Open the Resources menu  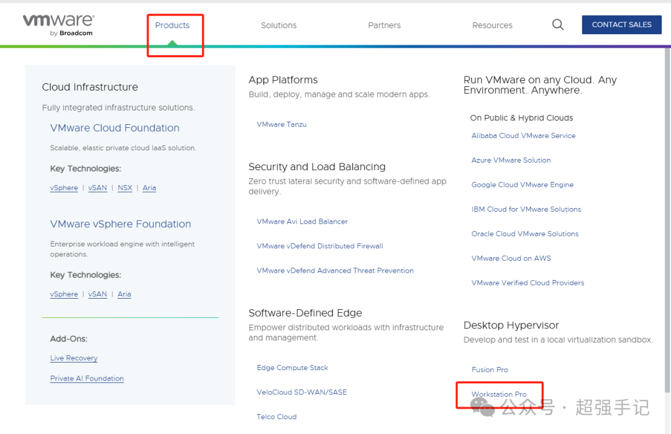pyautogui.click(x=492, y=25)
